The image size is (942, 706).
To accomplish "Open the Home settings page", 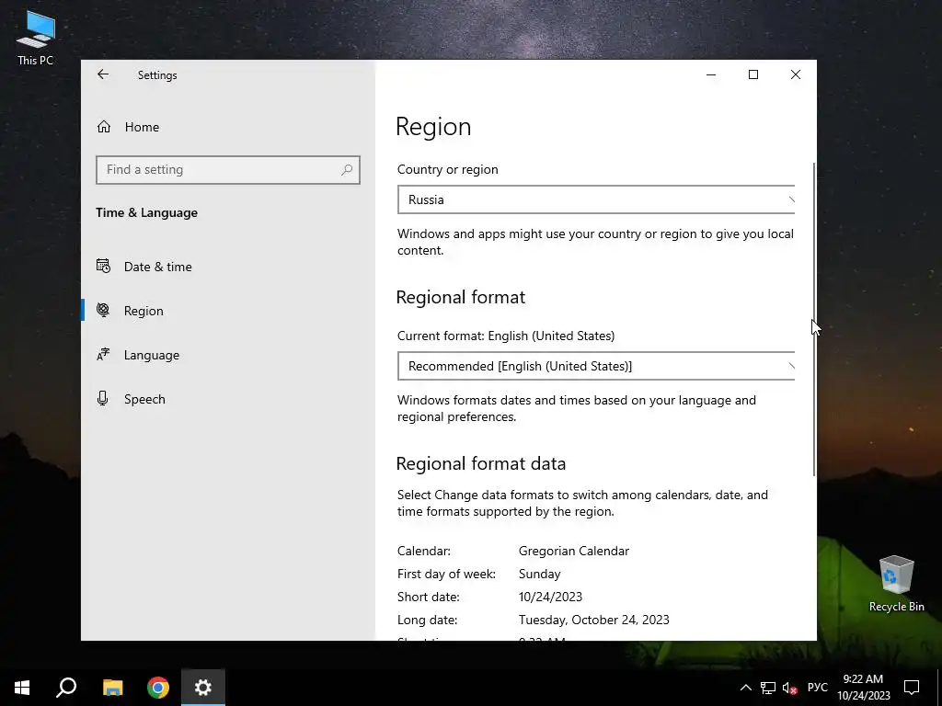I will click(228, 127).
